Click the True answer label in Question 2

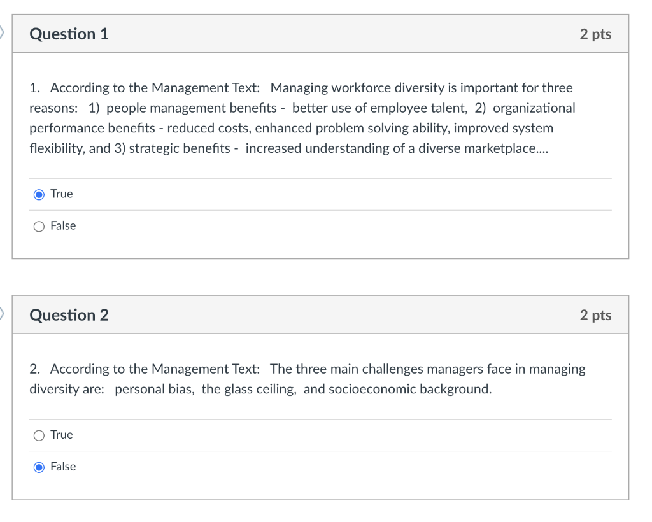click(x=62, y=435)
